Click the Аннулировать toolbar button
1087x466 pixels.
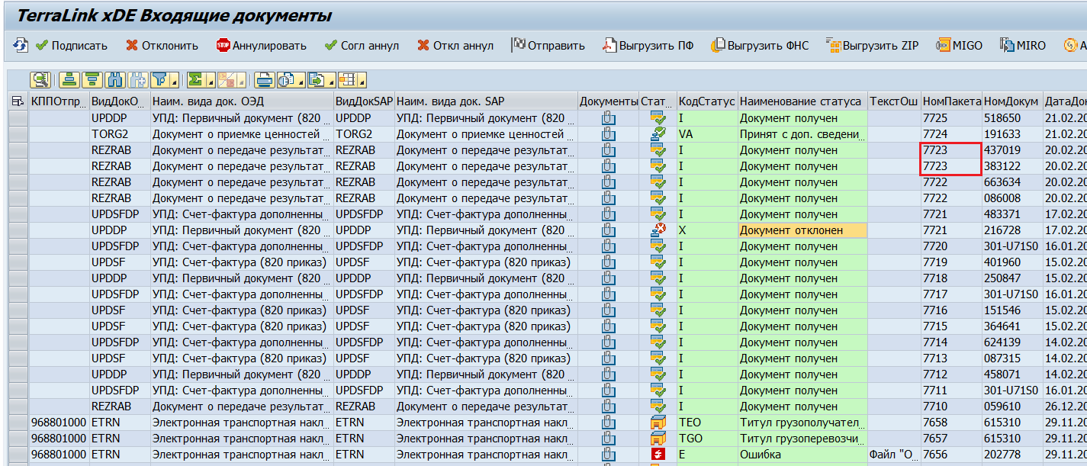pyautogui.click(x=261, y=46)
